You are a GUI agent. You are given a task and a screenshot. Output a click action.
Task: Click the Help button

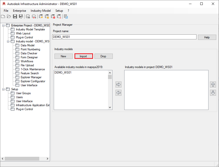point(207,37)
